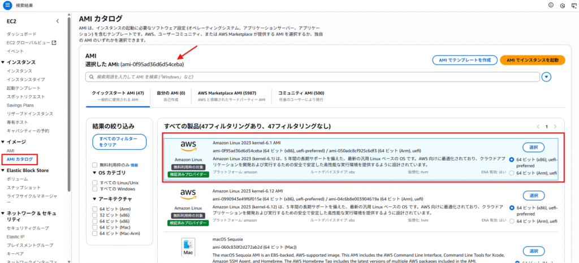The height and width of the screenshot is (263, 579).
Task: Click 選択 for Amazon Linux 2023 kernel-6.1
Action: coord(534,147)
